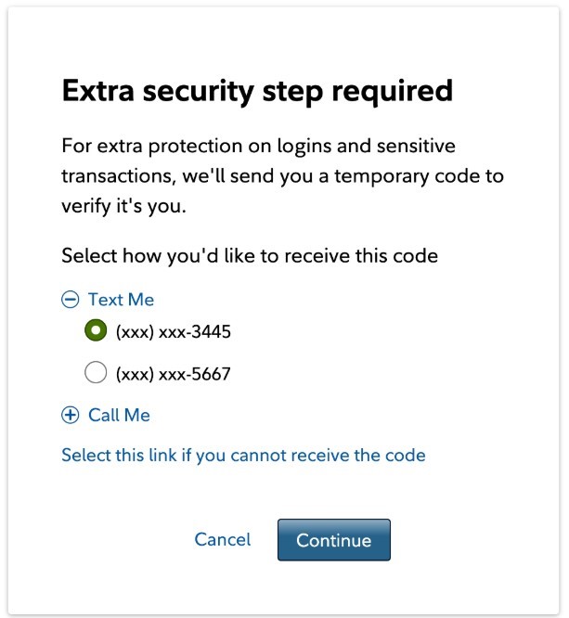
Task: Open the cannot receive the code link
Action: coord(243,456)
